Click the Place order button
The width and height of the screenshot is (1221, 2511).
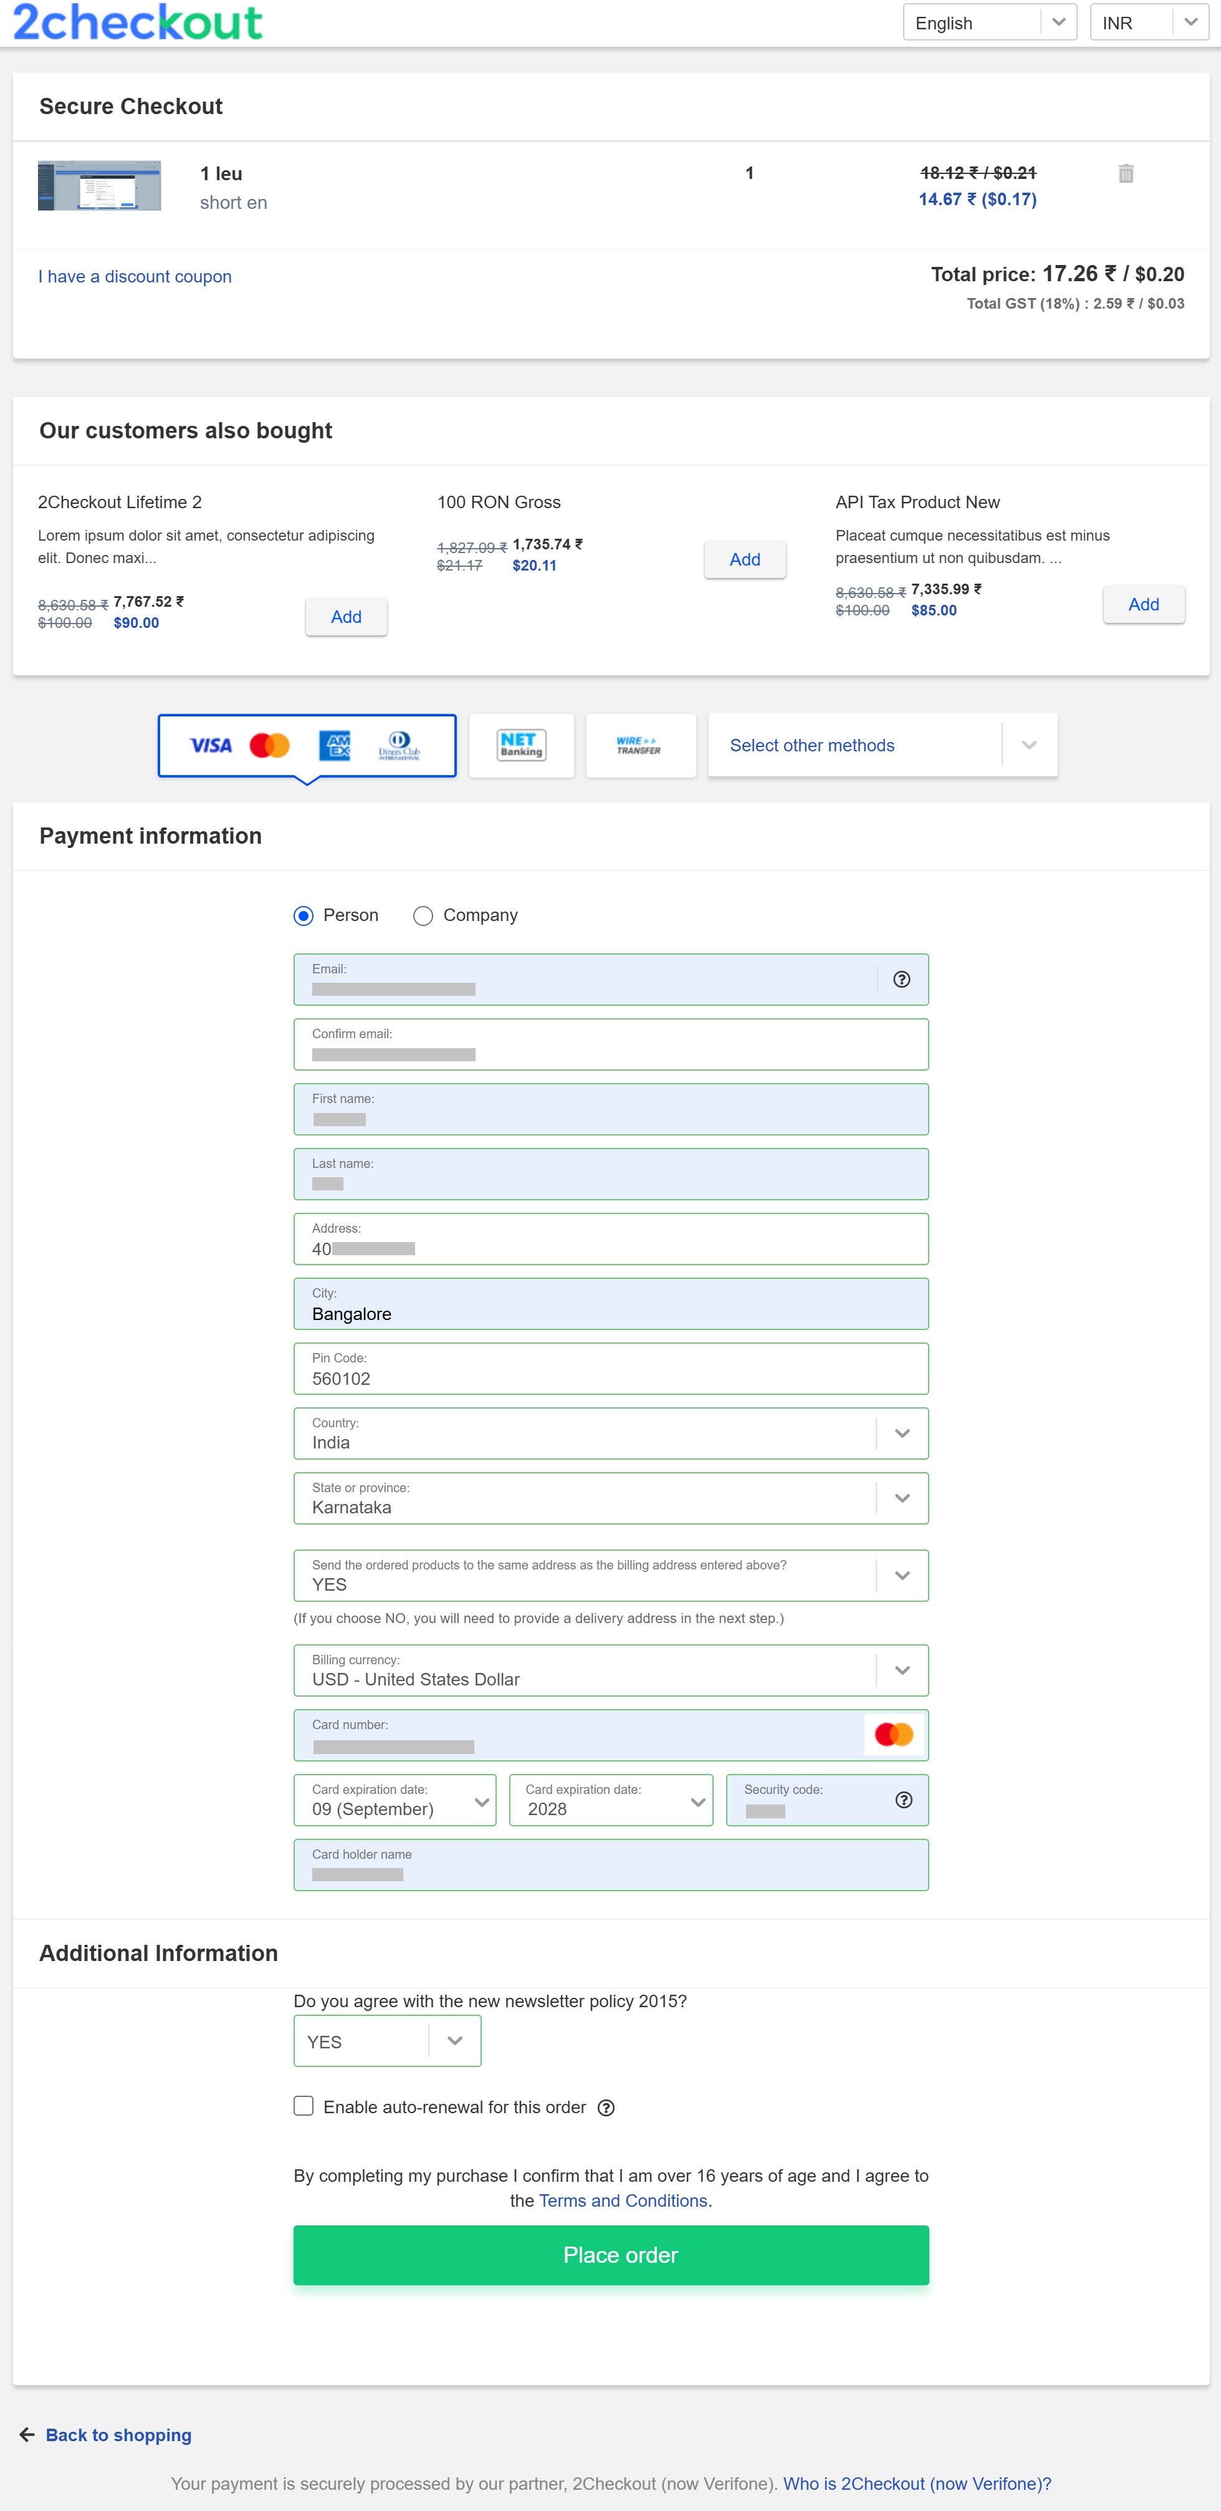(611, 2255)
